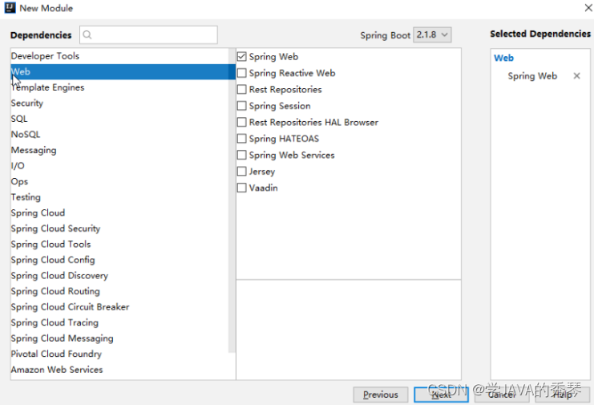Enable Rest Repositories HAL Browser
Viewport: 594px width, 405px height.
tap(242, 122)
